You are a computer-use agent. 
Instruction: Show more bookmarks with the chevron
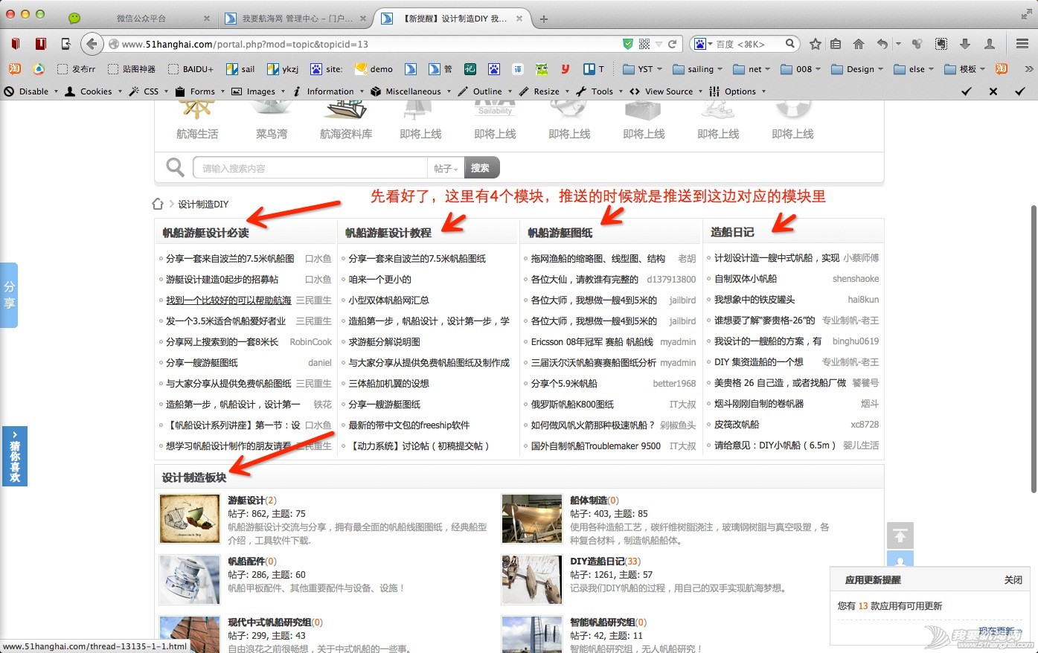[x=1029, y=69]
